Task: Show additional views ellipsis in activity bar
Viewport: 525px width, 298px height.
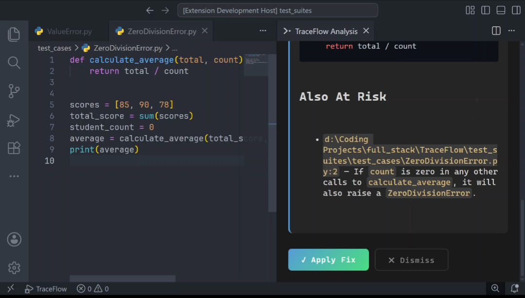Action: [14, 176]
